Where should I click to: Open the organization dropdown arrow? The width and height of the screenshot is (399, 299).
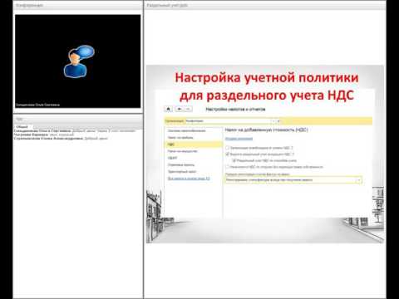click(x=273, y=121)
